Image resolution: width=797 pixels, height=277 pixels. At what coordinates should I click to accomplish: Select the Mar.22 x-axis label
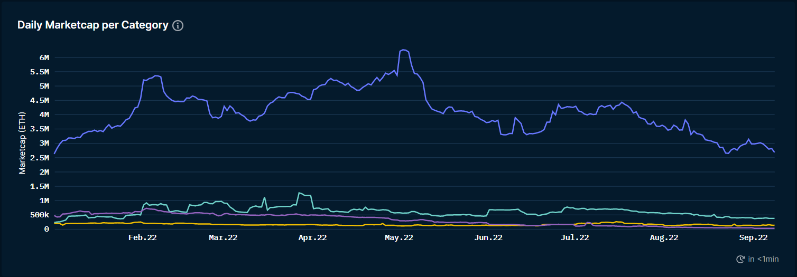223,238
